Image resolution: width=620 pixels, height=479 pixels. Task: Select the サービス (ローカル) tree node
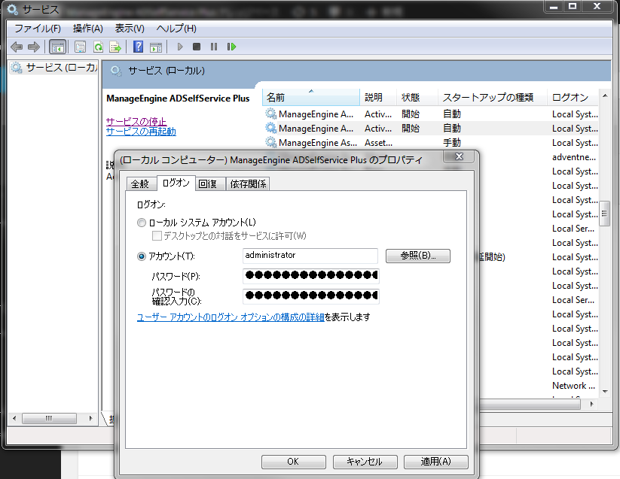[x=54, y=68]
